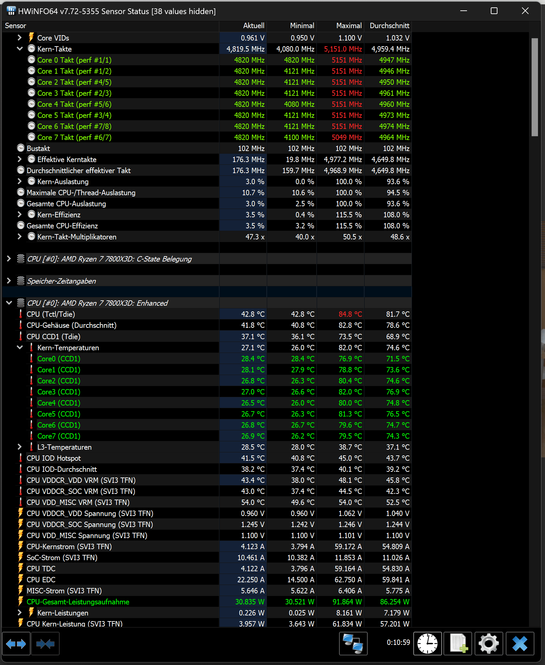This screenshot has height=665, width=545.
Task: Expand the Kern-Effizienz group
Action: click(x=19, y=214)
